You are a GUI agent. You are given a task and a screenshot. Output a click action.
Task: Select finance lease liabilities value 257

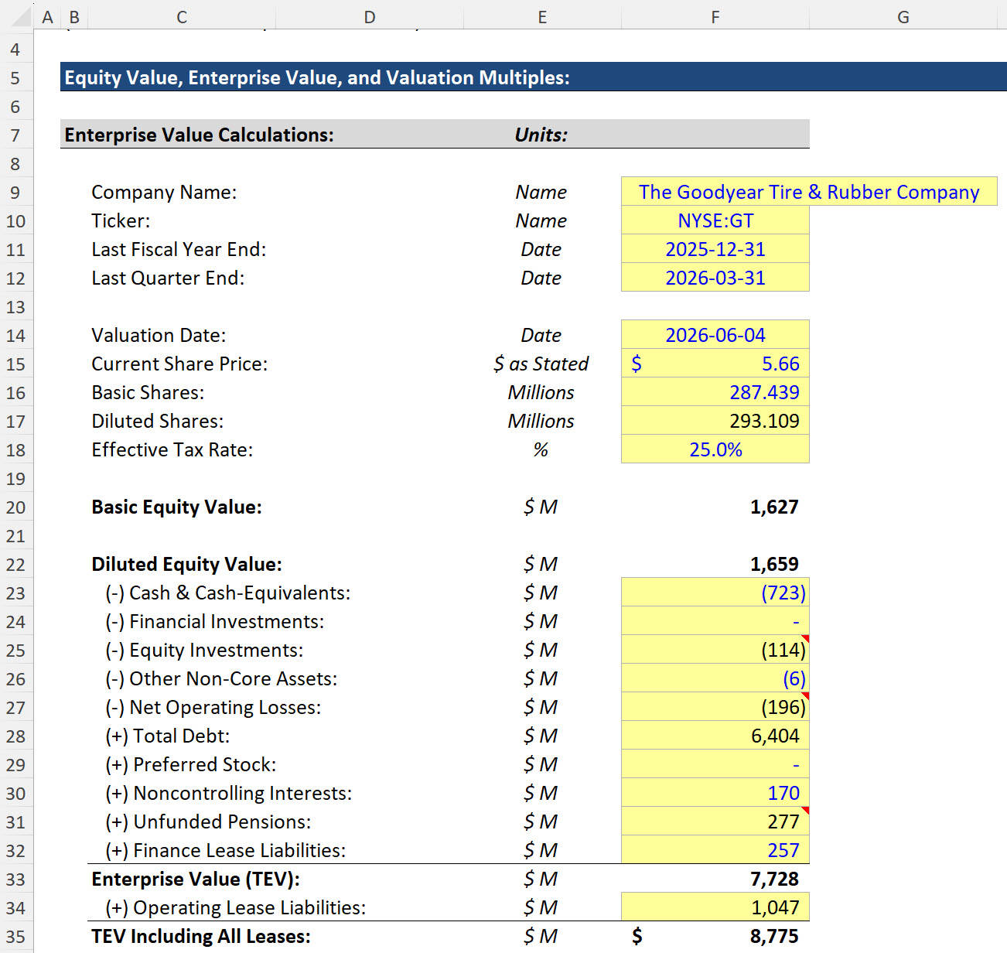pyautogui.click(x=715, y=850)
